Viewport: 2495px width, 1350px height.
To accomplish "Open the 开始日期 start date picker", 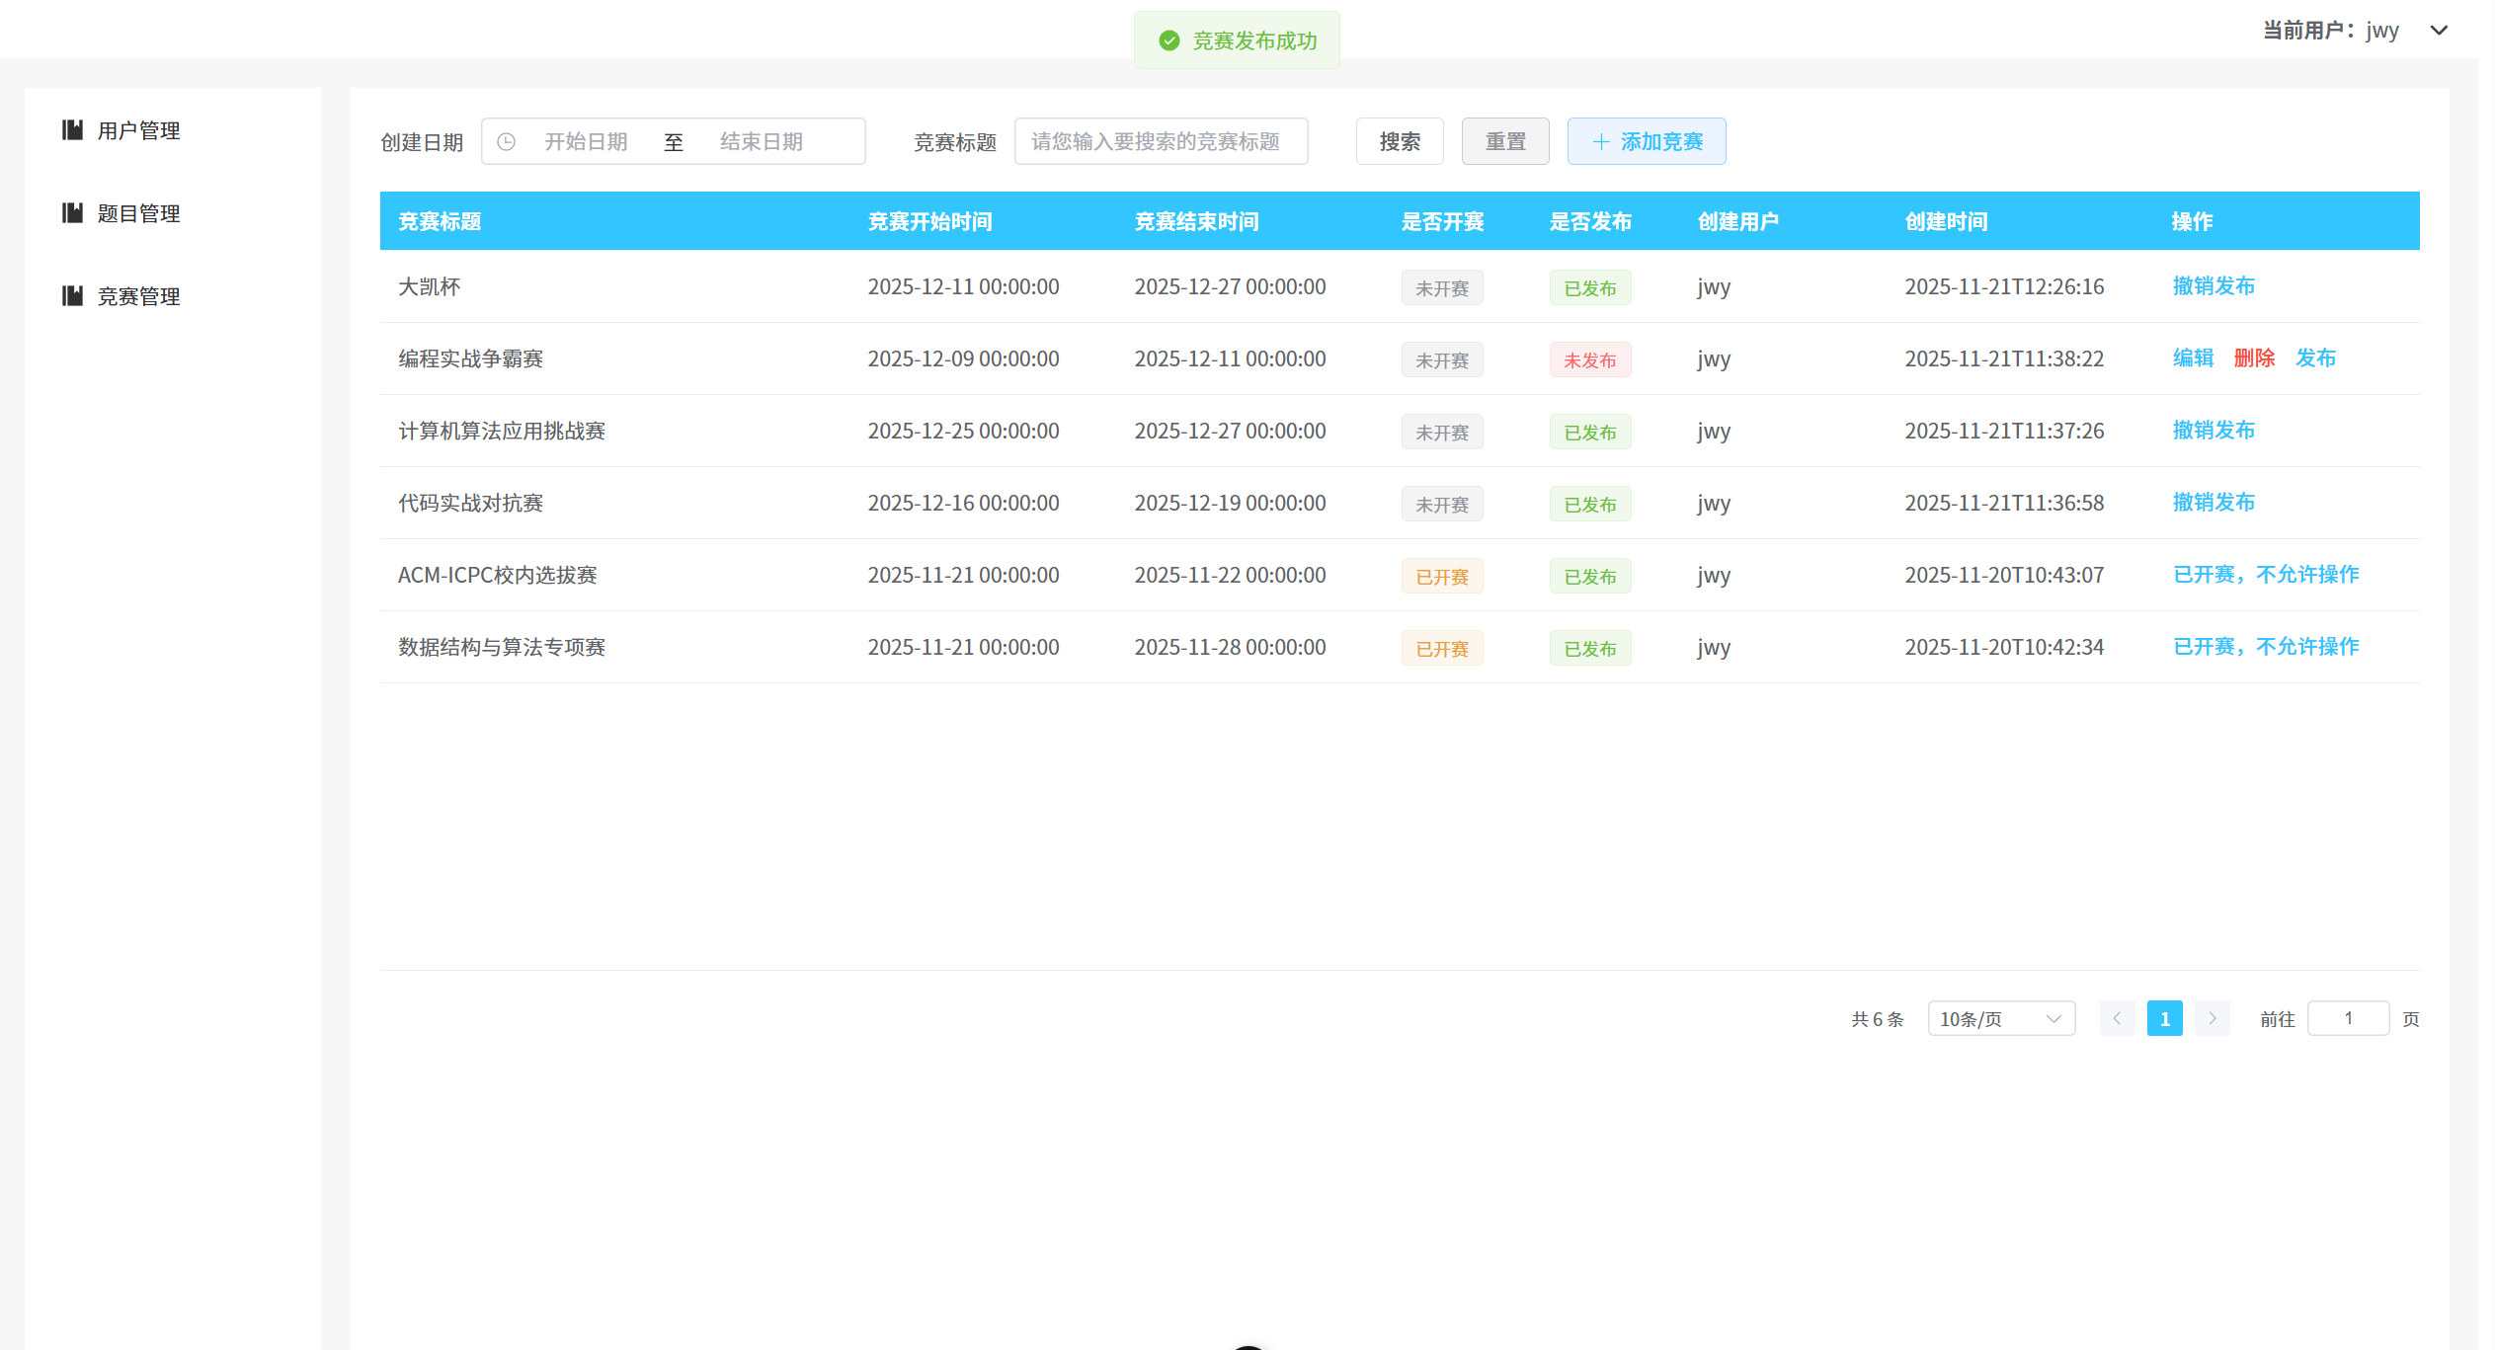I will coord(586,142).
